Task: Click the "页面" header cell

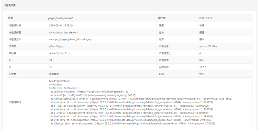Action: 27,18
